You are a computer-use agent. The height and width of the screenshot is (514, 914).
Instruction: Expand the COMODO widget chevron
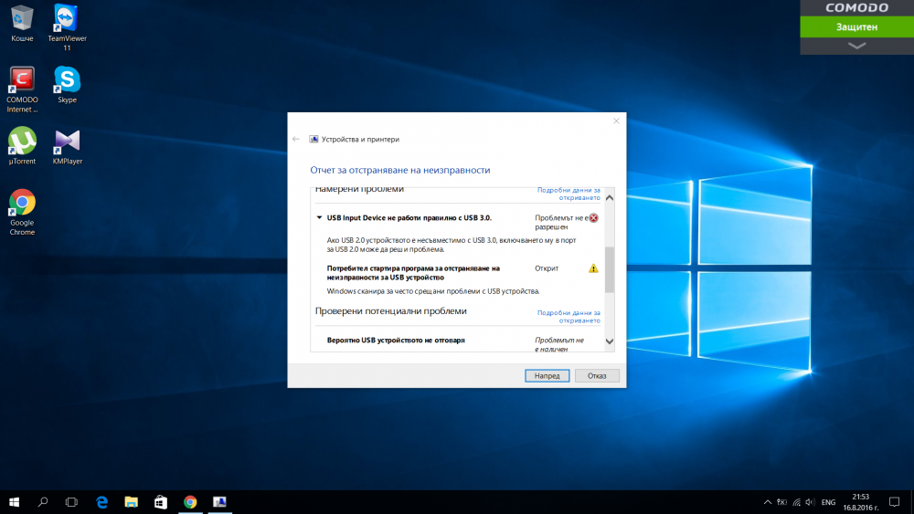coord(857,46)
